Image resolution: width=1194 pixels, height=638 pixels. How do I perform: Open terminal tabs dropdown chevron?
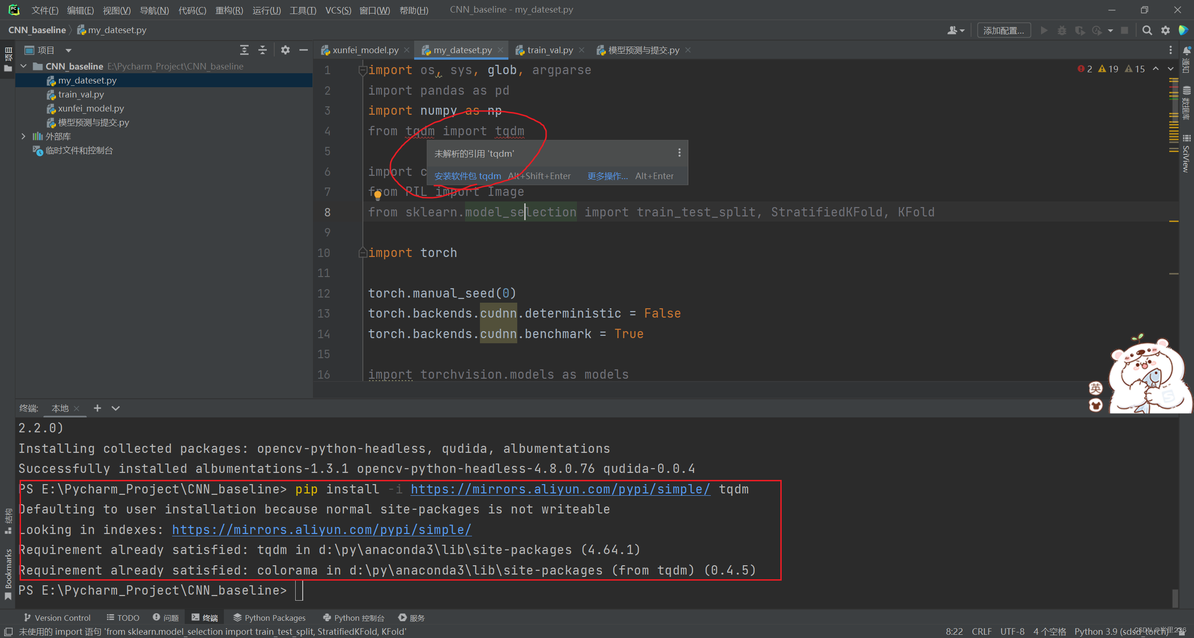(x=115, y=408)
